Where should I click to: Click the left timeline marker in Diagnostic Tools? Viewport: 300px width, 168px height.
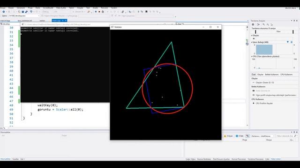tap(255, 32)
